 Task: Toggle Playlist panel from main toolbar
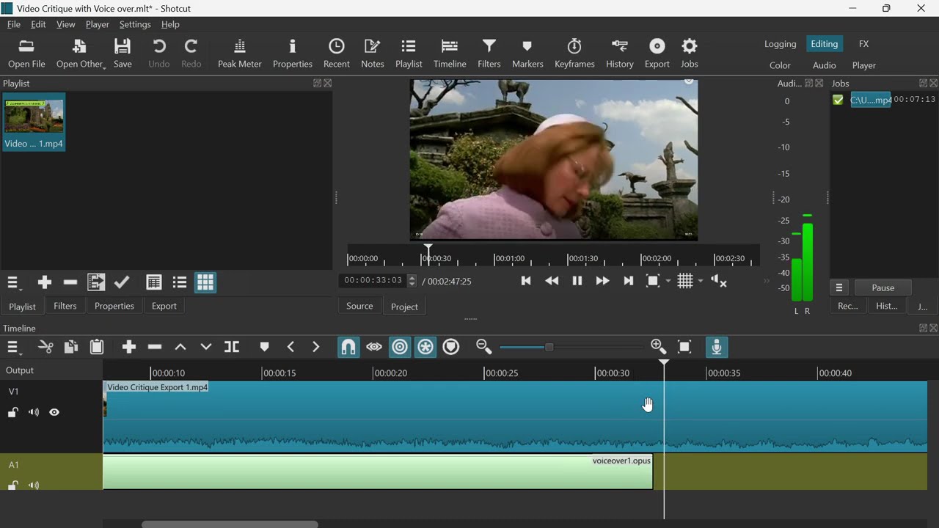pyautogui.click(x=409, y=54)
